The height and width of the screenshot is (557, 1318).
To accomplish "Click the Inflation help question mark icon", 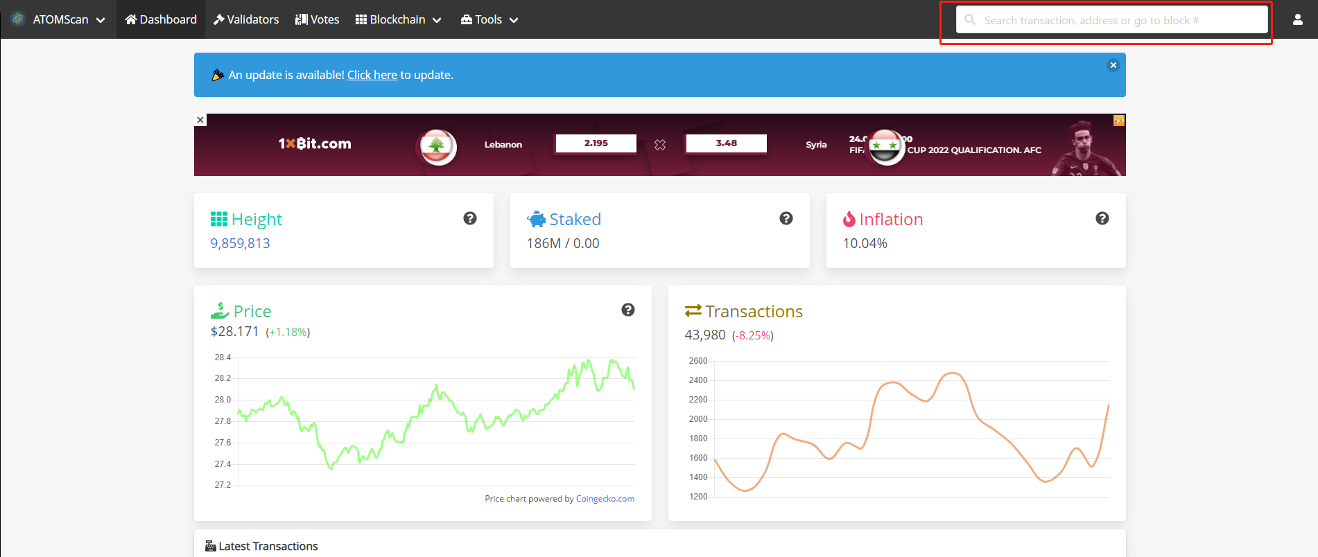I will [x=1102, y=218].
